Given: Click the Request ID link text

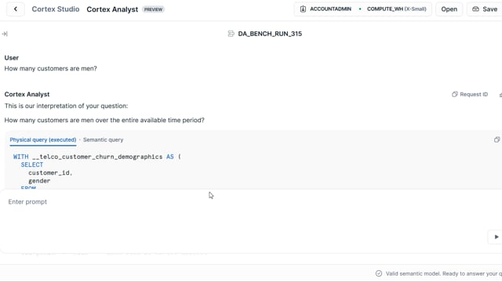Looking at the screenshot, I should coord(474,94).
